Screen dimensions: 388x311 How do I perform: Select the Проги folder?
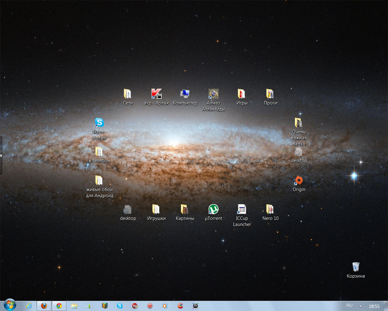(x=270, y=94)
